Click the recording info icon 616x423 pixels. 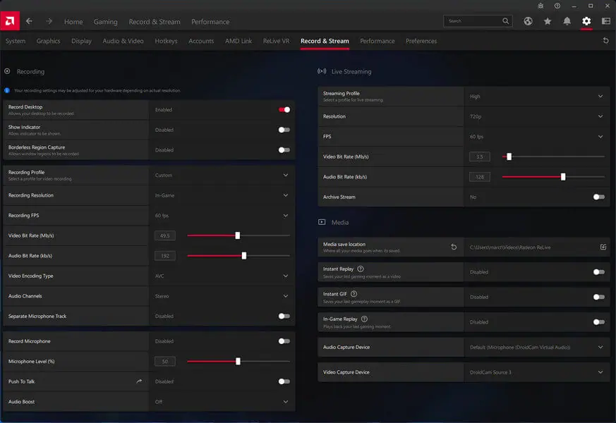click(x=6, y=90)
